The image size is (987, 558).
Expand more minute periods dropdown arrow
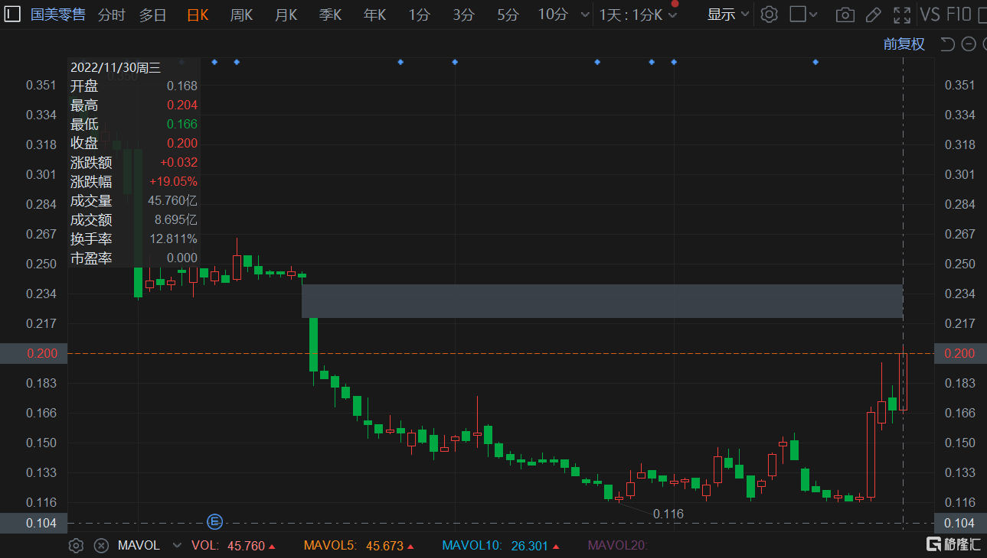[x=585, y=15]
